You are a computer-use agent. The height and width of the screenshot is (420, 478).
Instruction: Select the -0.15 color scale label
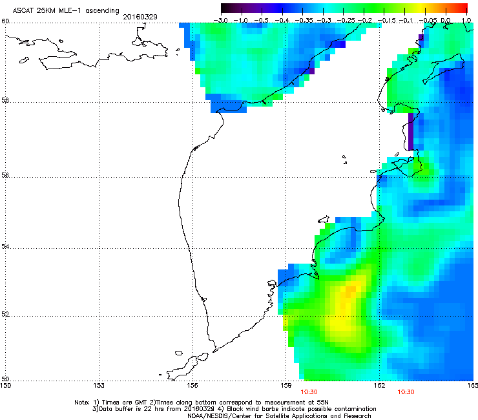[x=386, y=21]
